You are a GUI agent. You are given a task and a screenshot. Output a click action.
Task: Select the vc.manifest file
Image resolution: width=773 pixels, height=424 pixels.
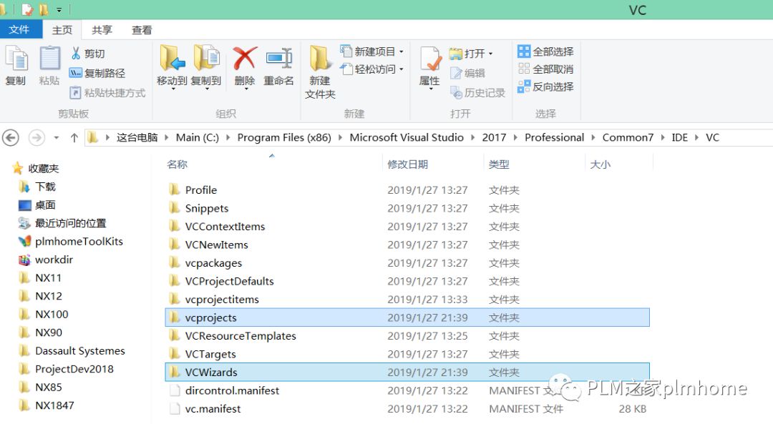click(407, 409)
